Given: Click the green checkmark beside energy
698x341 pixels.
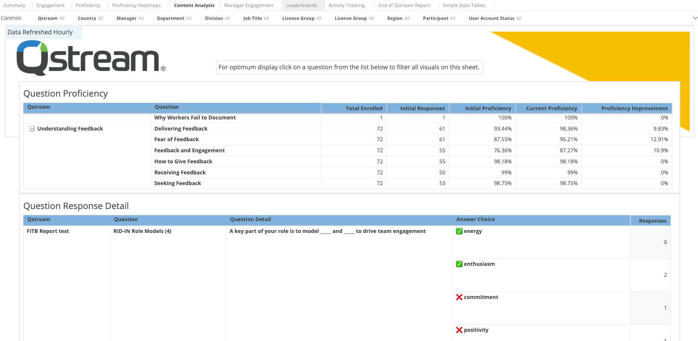Looking at the screenshot, I should pos(459,231).
